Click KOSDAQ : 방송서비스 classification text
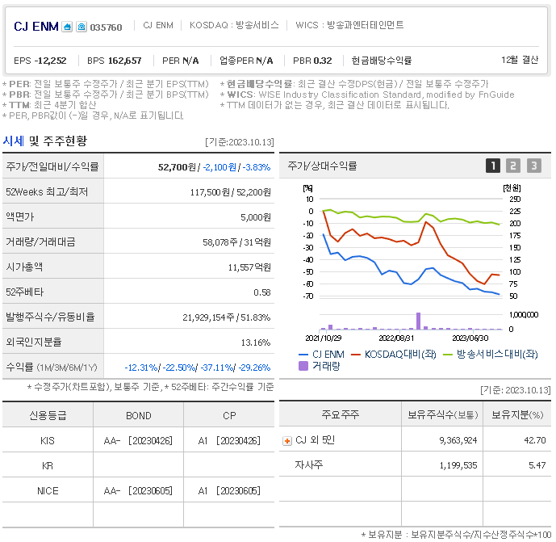This screenshot has width=556, height=542. [x=234, y=25]
